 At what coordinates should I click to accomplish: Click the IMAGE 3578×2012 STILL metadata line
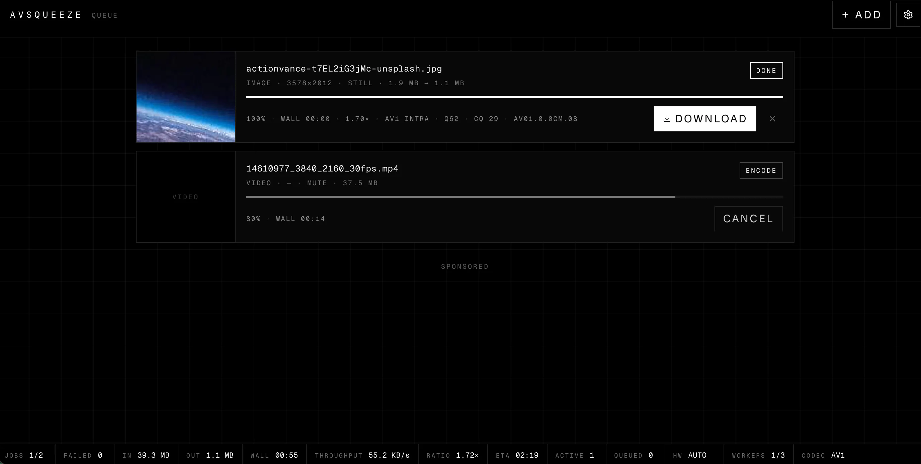point(355,83)
